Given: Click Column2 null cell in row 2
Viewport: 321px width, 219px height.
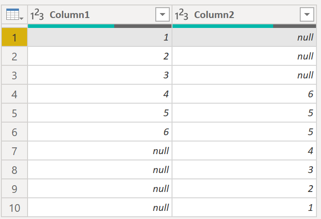Looking at the screenshot, I should click(x=244, y=56).
